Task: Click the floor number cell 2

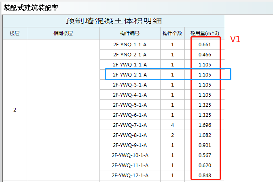Action: coord(15,110)
